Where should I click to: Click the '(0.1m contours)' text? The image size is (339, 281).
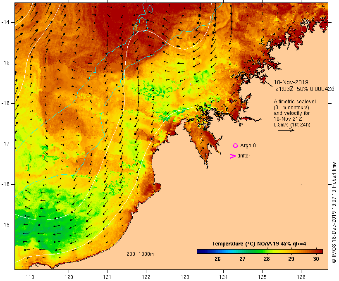[x=291, y=107]
